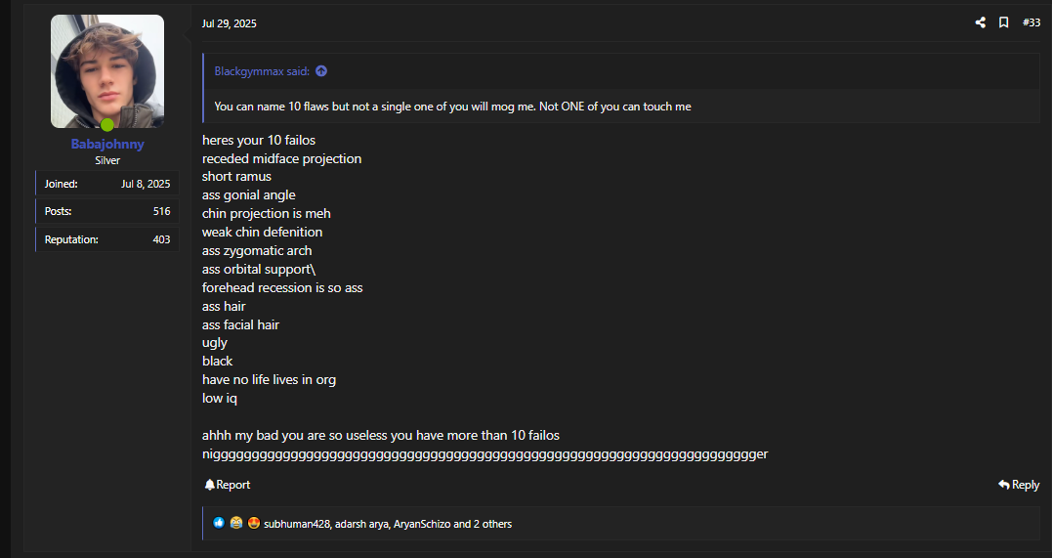Click the "Blackgymmax said:" quote header
This screenshot has height=558, width=1052.
[262, 71]
